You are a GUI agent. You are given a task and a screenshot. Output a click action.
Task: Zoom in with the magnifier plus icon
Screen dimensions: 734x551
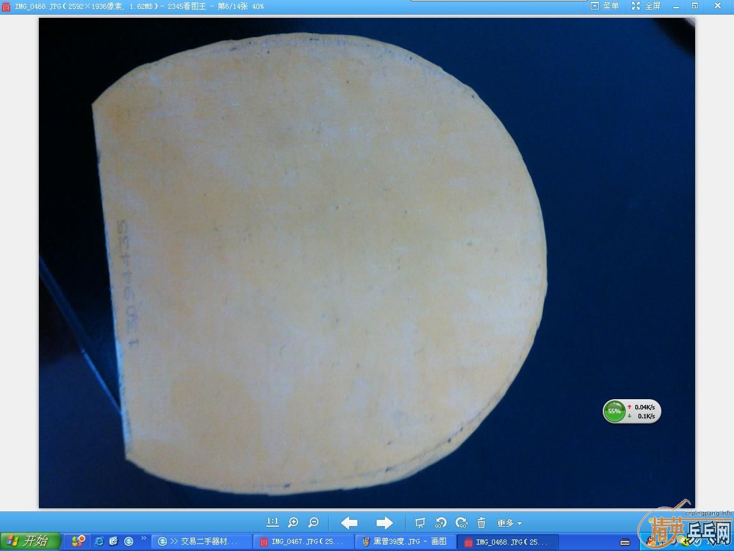point(293,522)
